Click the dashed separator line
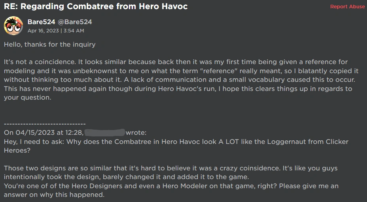This screenshot has width=367, height=202. coord(45,124)
